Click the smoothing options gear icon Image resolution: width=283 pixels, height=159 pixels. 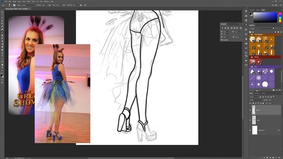click(x=80, y=5)
